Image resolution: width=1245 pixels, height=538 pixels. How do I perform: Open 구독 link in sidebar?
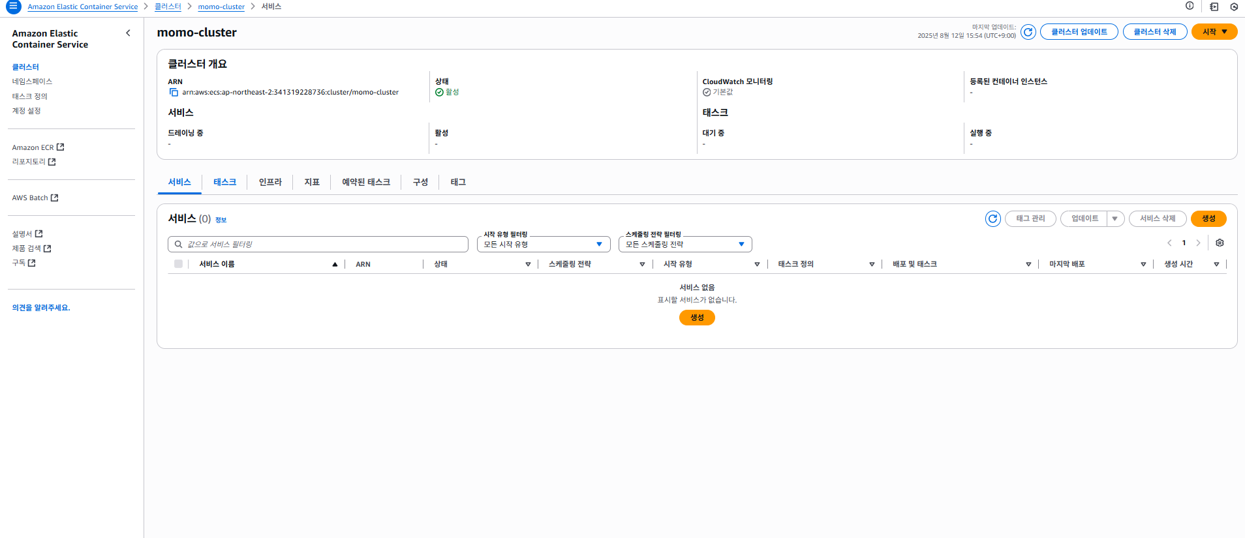coord(23,263)
